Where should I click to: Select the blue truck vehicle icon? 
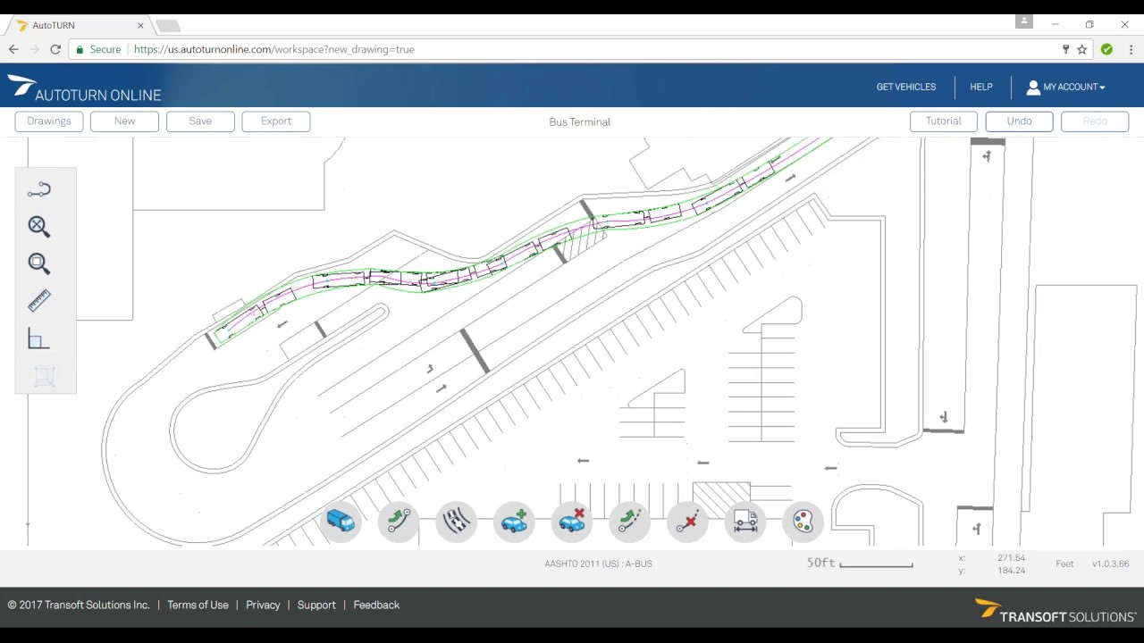341,521
